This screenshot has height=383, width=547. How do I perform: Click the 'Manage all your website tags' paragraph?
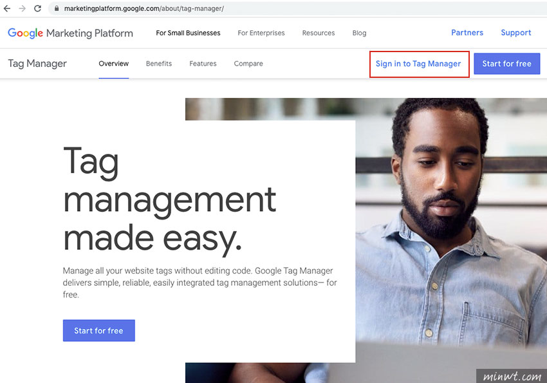(x=199, y=283)
